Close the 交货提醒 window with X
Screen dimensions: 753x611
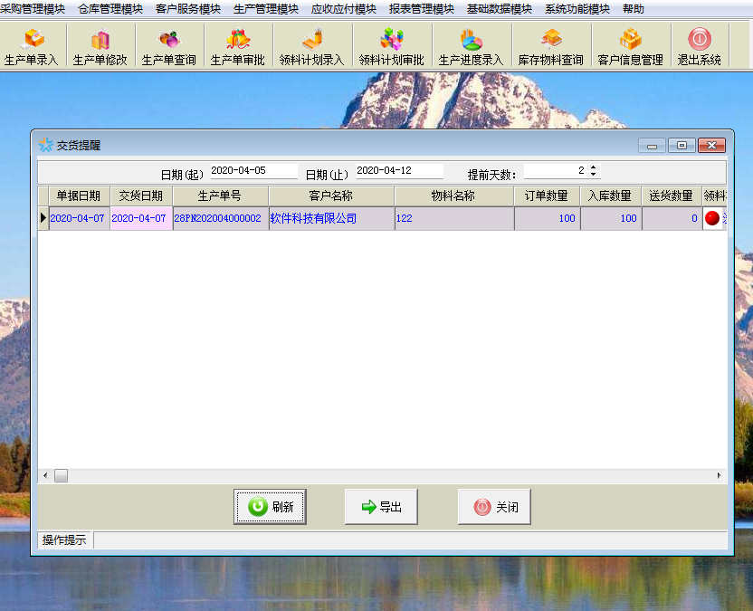pyautogui.click(x=711, y=146)
